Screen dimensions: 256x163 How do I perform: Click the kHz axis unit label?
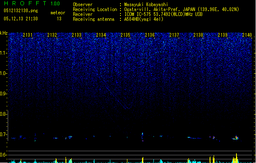(4, 33)
